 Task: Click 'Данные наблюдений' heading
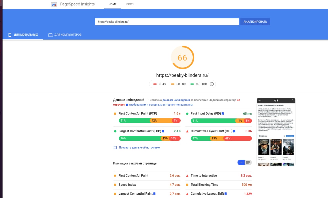click(129, 100)
